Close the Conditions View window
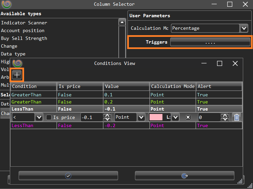The height and width of the screenshot is (189, 253). pos(235,63)
